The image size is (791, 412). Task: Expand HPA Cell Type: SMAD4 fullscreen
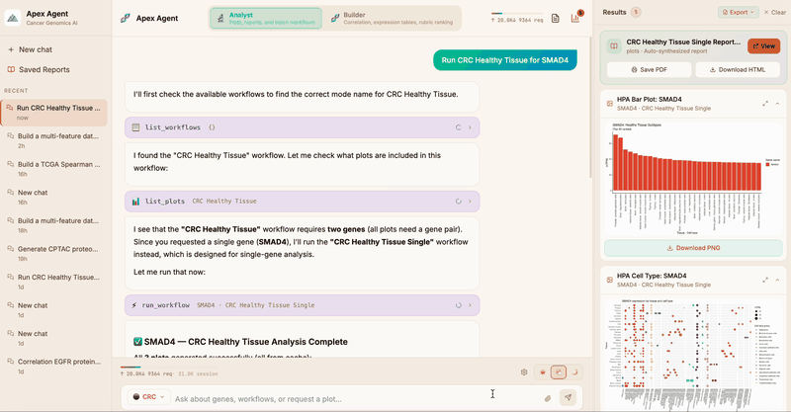765,280
